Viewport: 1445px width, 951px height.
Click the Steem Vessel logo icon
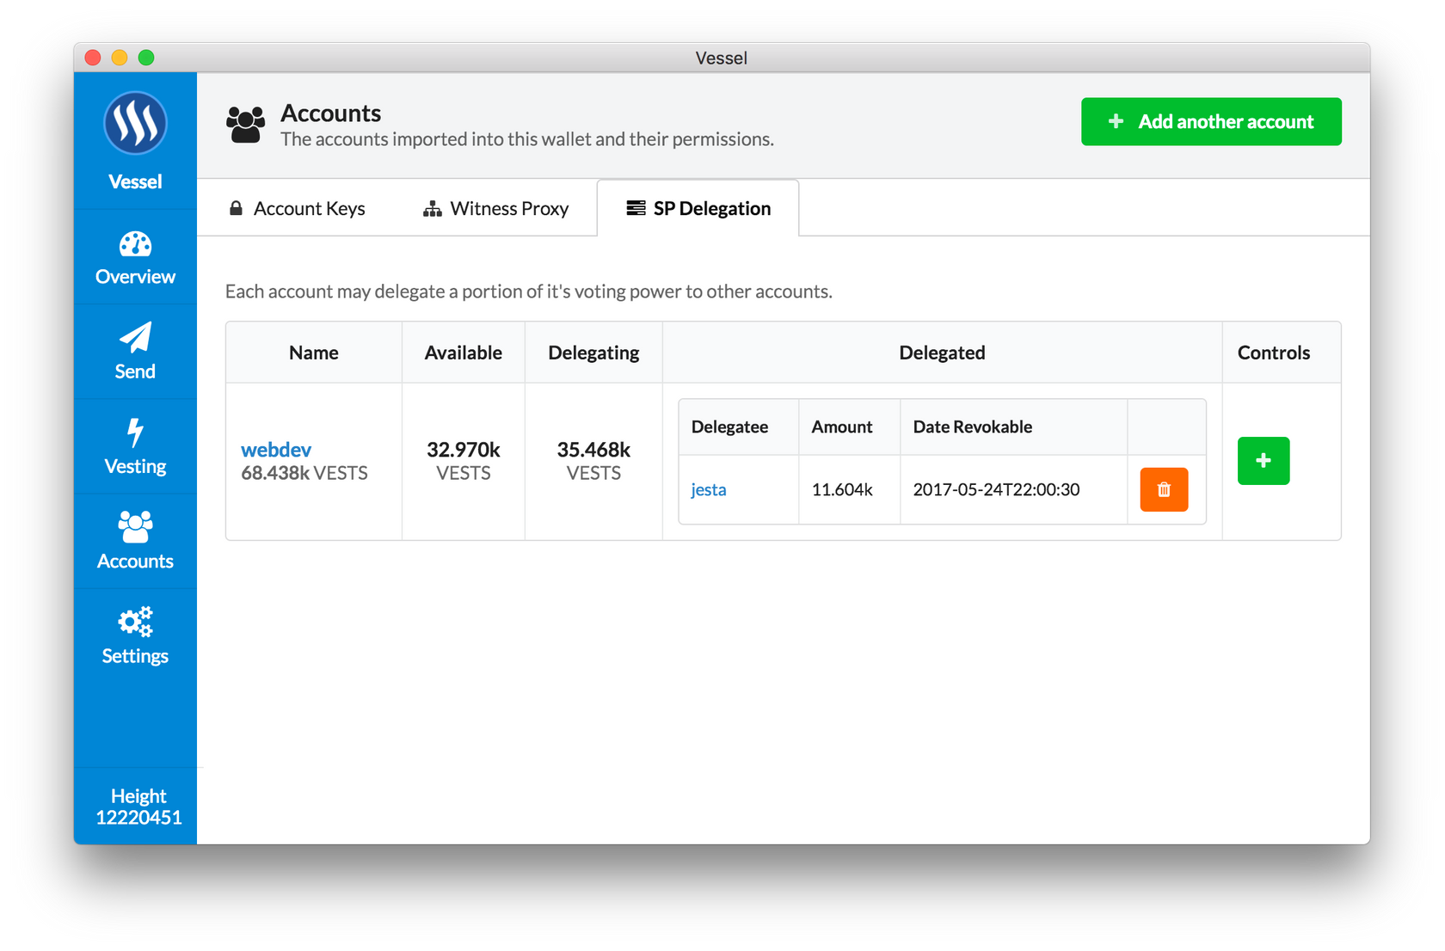click(135, 123)
